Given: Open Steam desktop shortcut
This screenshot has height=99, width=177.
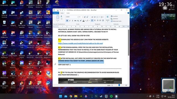Looking at the screenshot, I should tap(22, 13).
